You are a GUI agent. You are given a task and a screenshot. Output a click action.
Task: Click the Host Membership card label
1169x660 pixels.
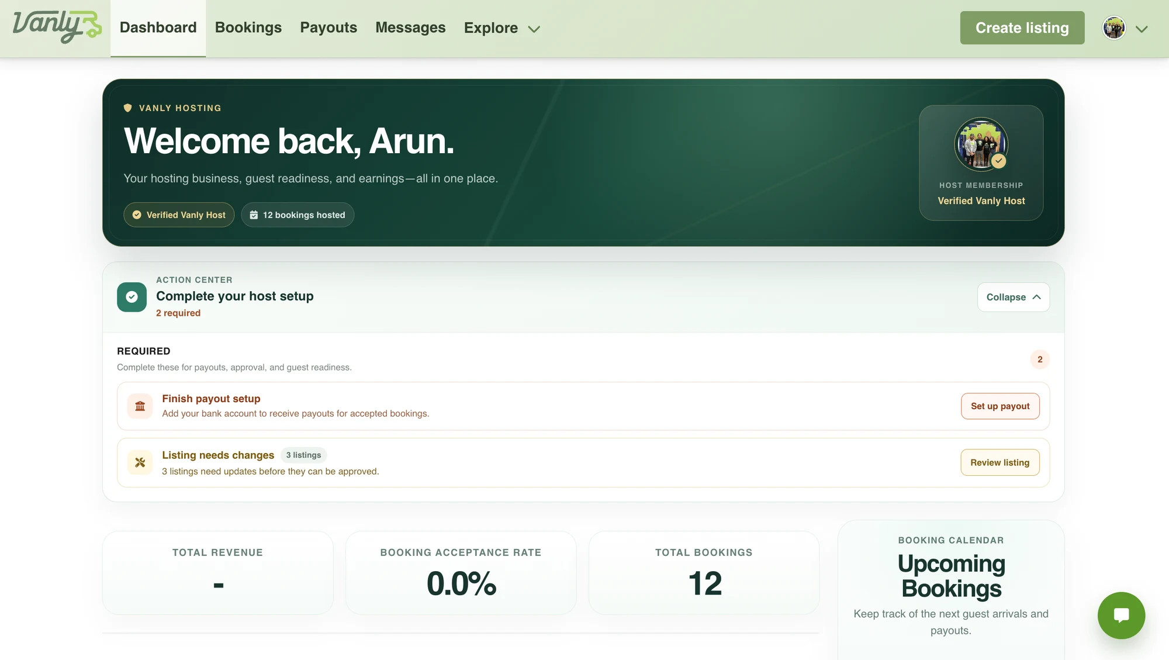tap(981, 185)
